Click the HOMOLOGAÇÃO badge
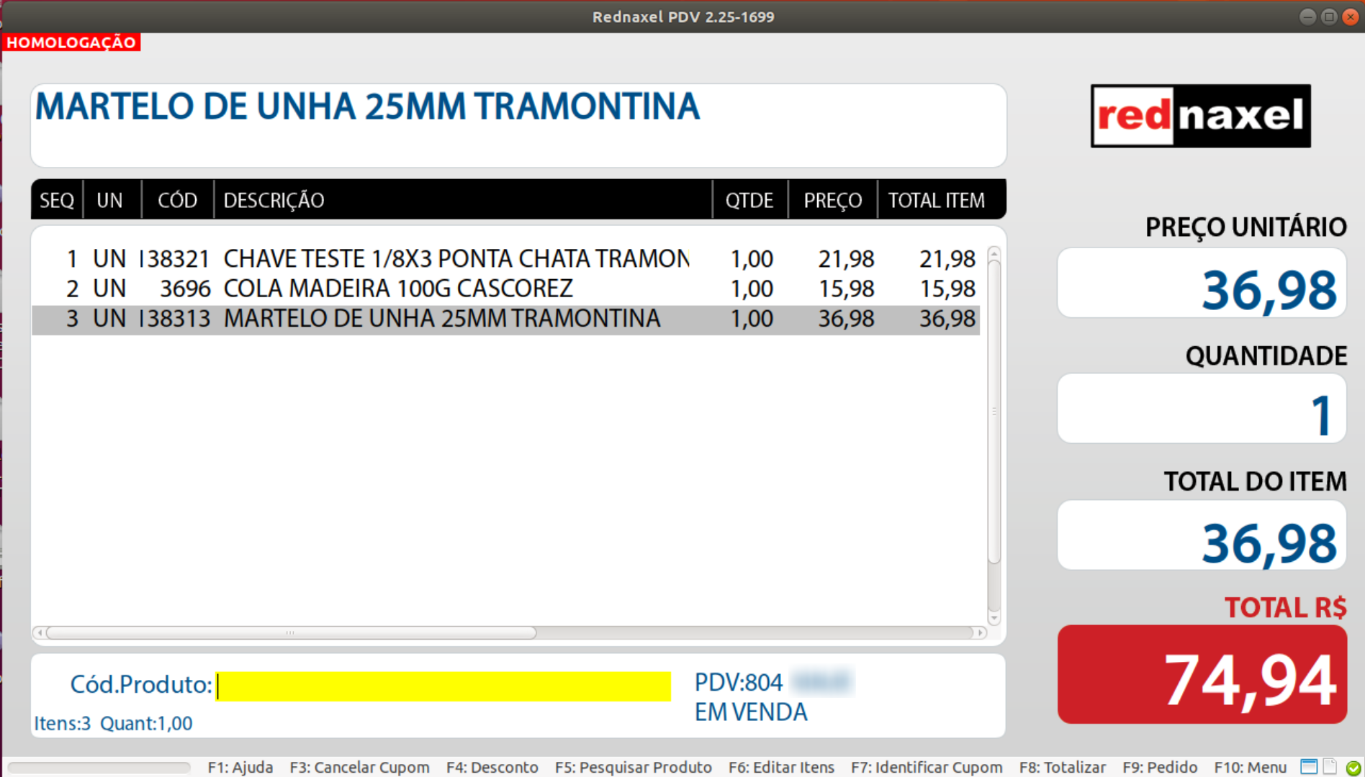This screenshot has width=1365, height=777. coord(71,42)
